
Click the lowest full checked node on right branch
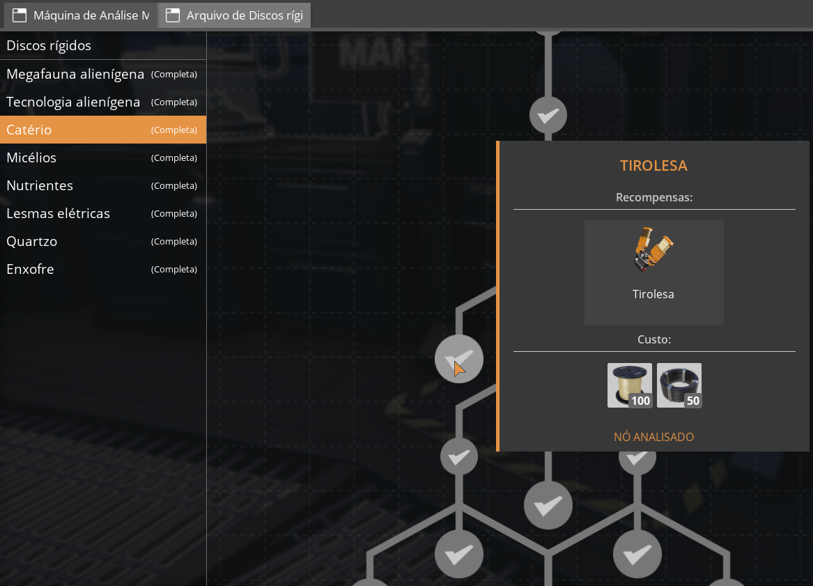637,554
